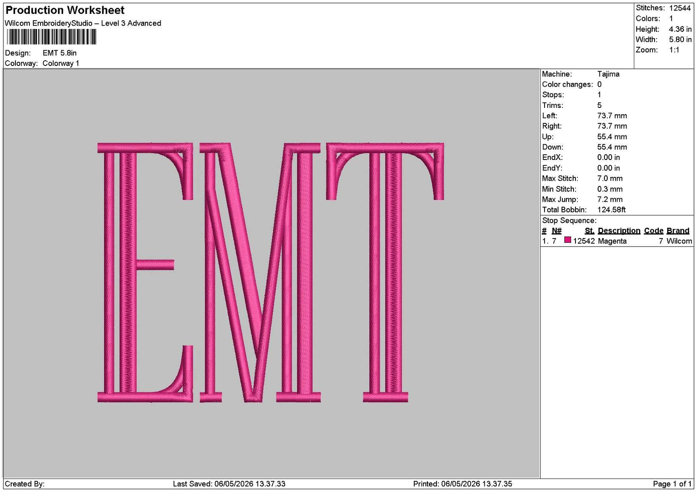This screenshot has width=697, height=492.
Task: Click 'Page 1 of 1' in footer
Action: click(x=672, y=484)
